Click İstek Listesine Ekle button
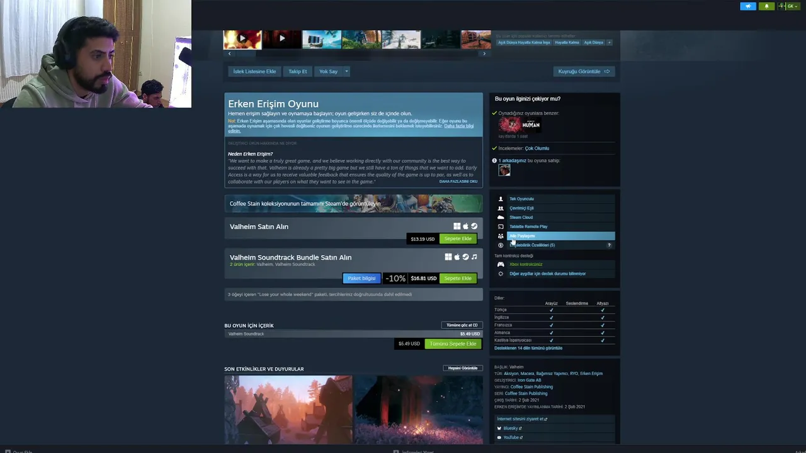806x453 pixels. [x=254, y=71]
